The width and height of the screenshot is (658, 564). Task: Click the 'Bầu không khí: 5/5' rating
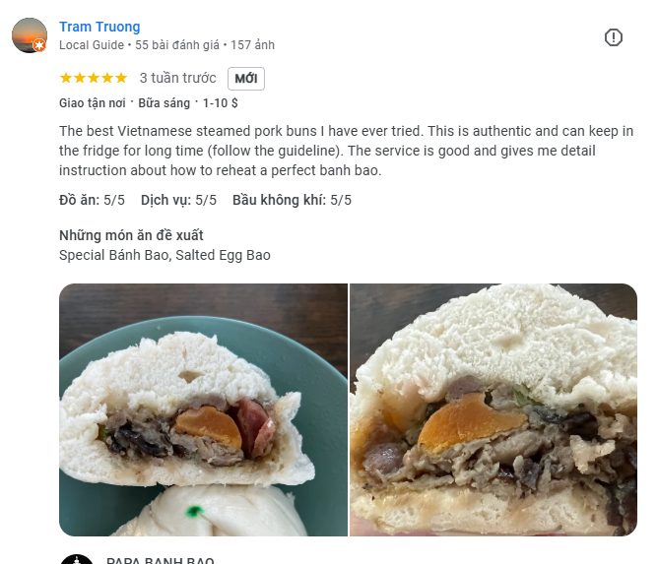[293, 200]
